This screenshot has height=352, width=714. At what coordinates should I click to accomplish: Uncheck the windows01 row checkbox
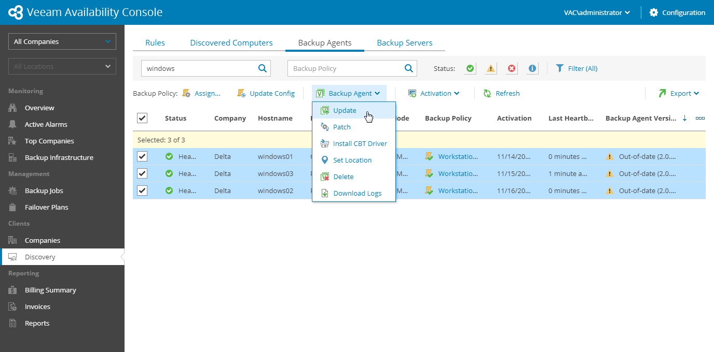142,156
